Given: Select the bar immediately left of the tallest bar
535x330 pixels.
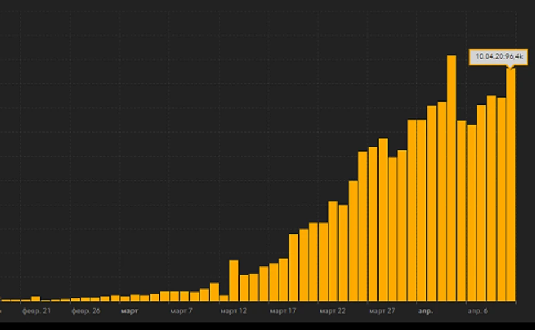Looking at the screenshot, I should click(x=442, y=202).
